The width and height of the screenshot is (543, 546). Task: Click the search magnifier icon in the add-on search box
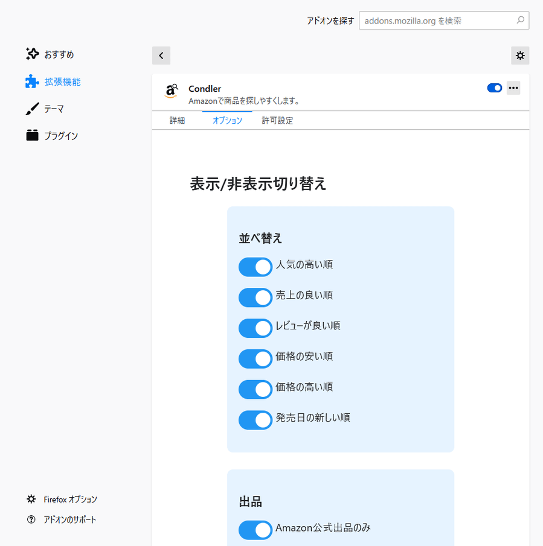[520, 20]
